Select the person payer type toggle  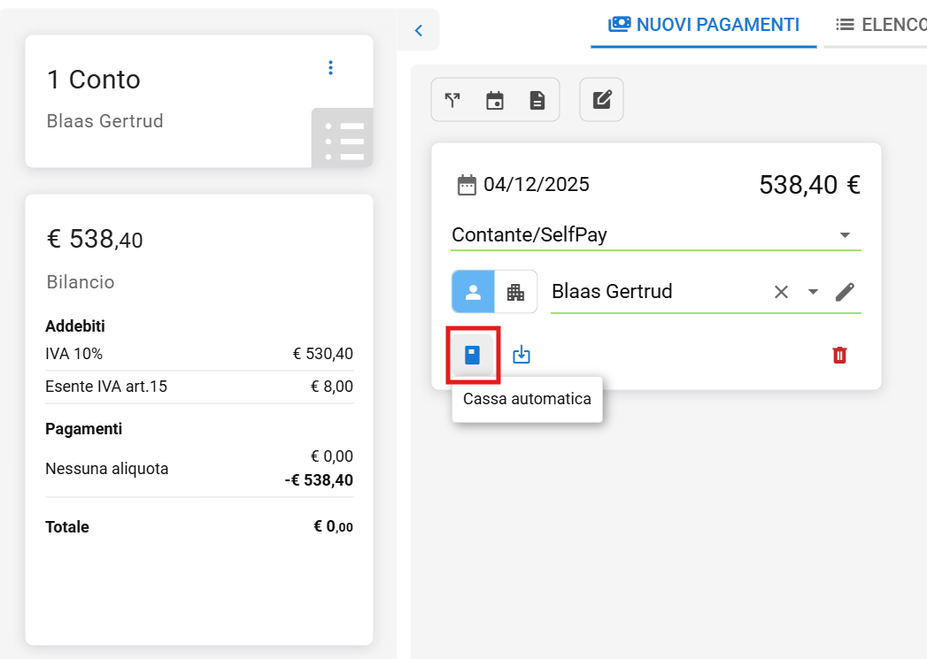pos(473,292)
